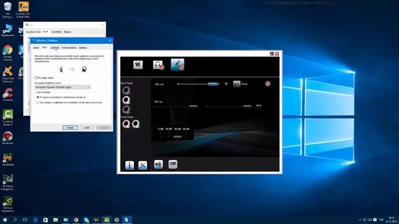This screenshot has height=224, width=399.
Task: Switch to Genel tab in Mikrofon properties
Action: pyautogui.click(x=36, y=48)
